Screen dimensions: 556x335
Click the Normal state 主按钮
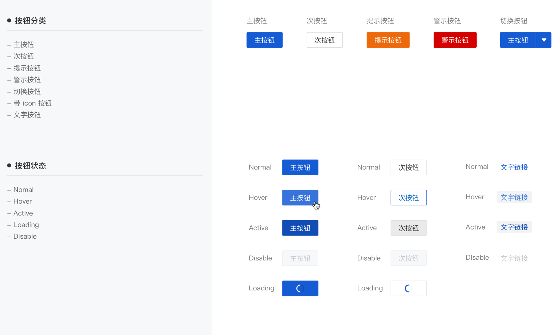click(x=300, y=167)
